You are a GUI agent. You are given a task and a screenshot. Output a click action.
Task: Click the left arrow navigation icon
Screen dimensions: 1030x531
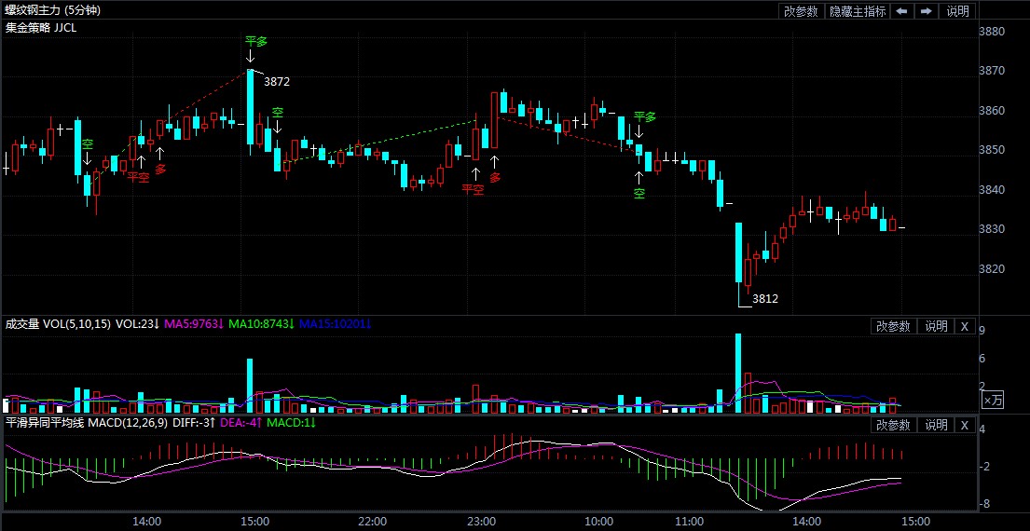pos(902,11)
